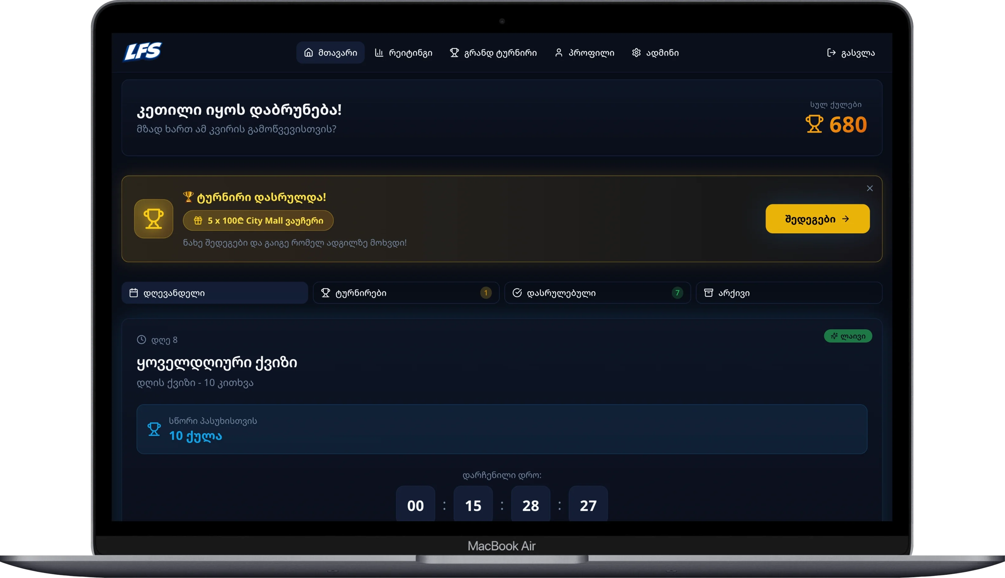Switch to the ტურნირები tab
This screenshot has width=1005, height=578.
tap(406, 293)
